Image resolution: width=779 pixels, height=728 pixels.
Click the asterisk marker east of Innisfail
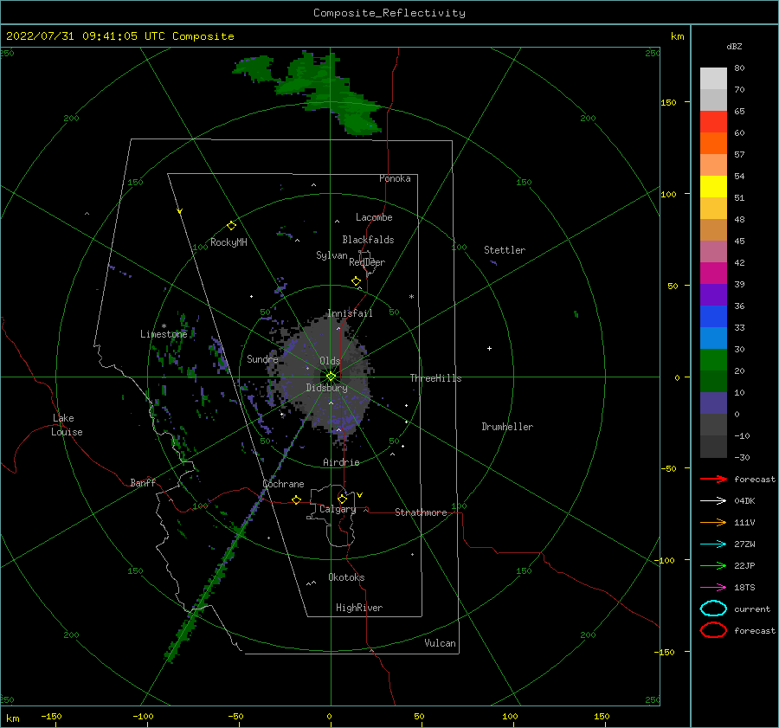(x=411, y=297)
